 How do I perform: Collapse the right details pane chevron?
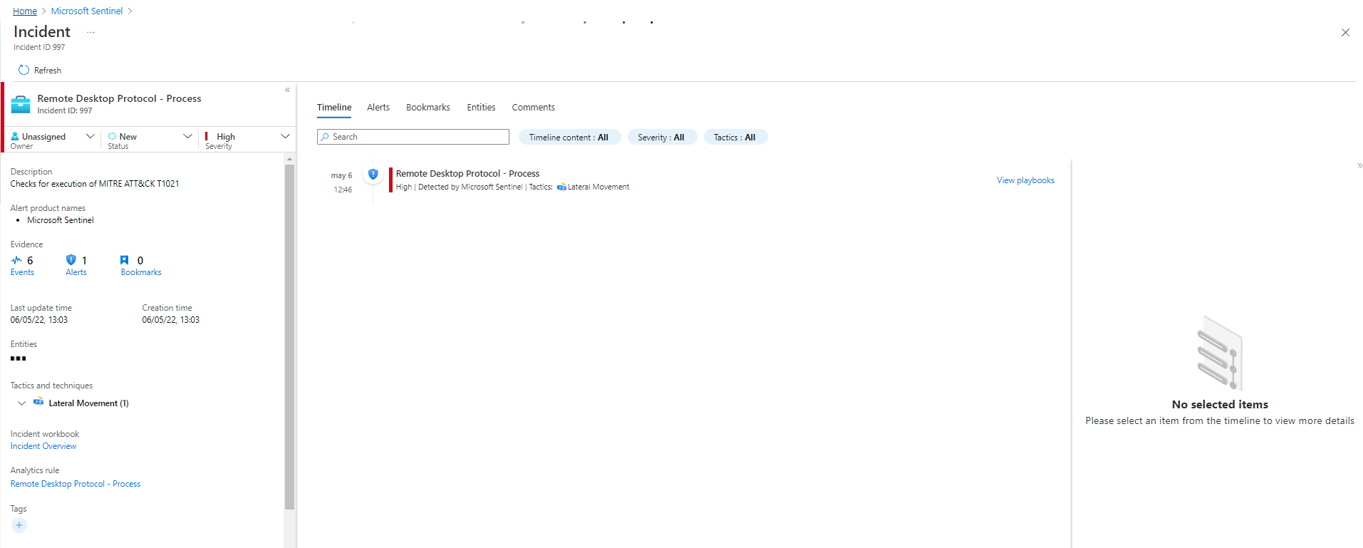(x=1359, y=165)
